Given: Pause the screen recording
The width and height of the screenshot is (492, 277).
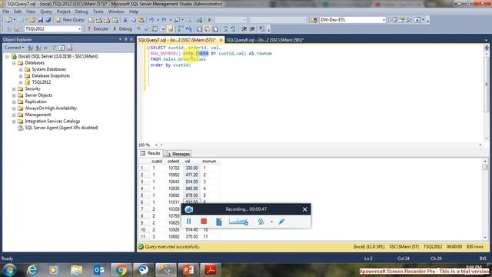Looking at the screenshot, I should pos(188,222).
